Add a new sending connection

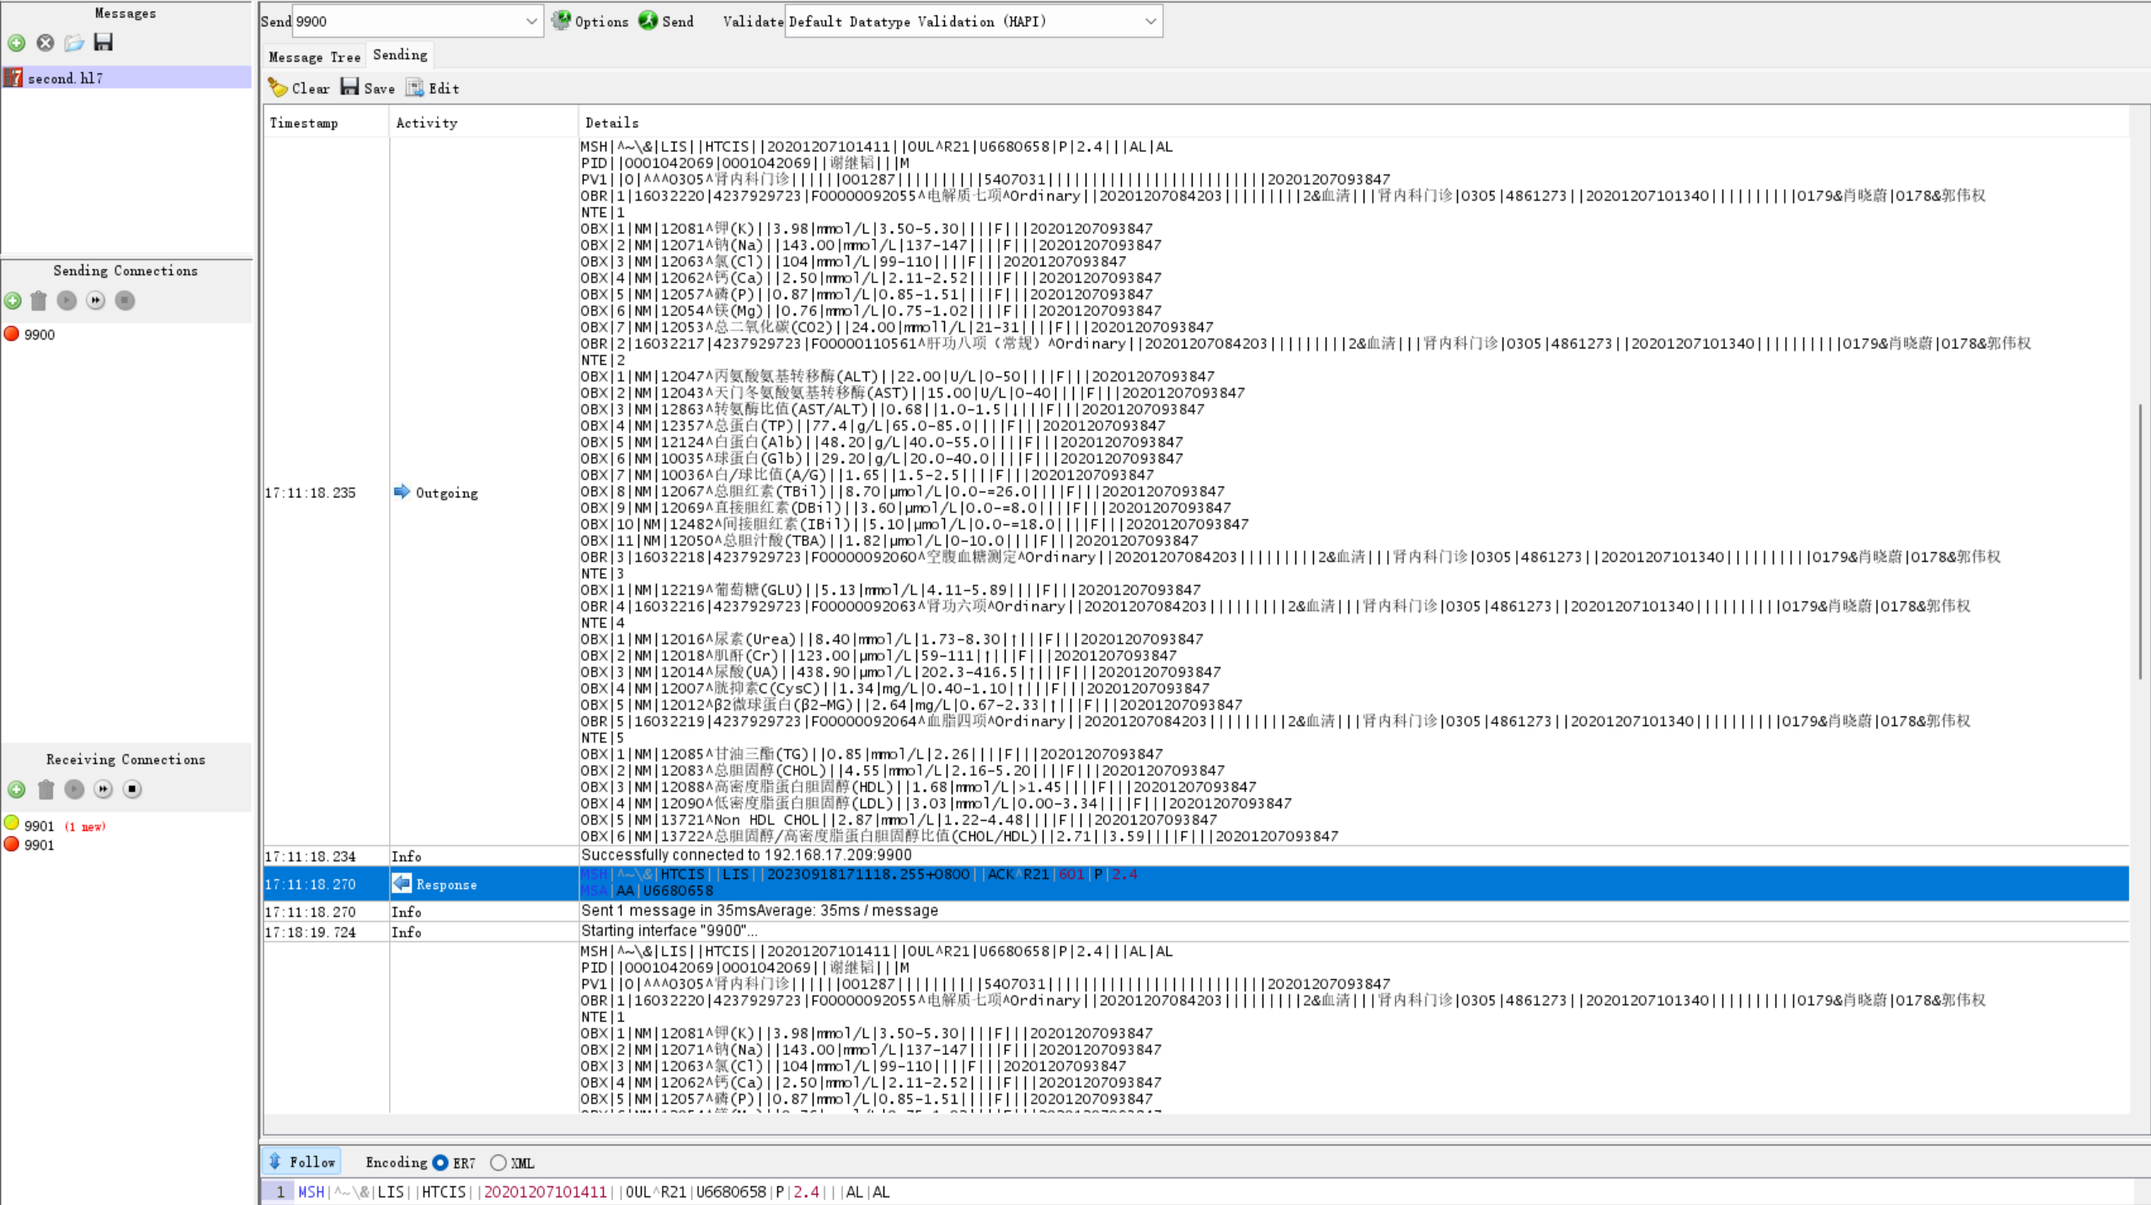(x=13, y=301)
